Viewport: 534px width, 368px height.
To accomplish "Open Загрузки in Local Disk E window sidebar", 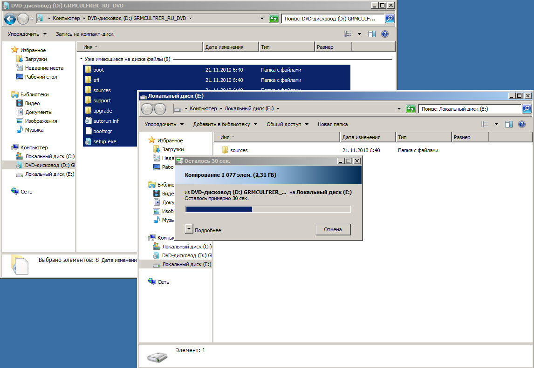I will coord(169,149).
